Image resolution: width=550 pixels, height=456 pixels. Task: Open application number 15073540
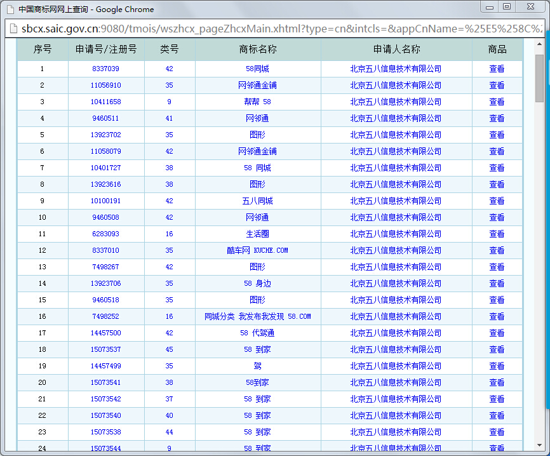coord(105,415)
